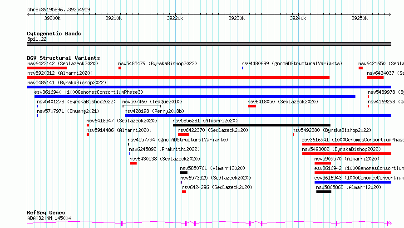Click the nsv6421650 variant label

[381, 63]
